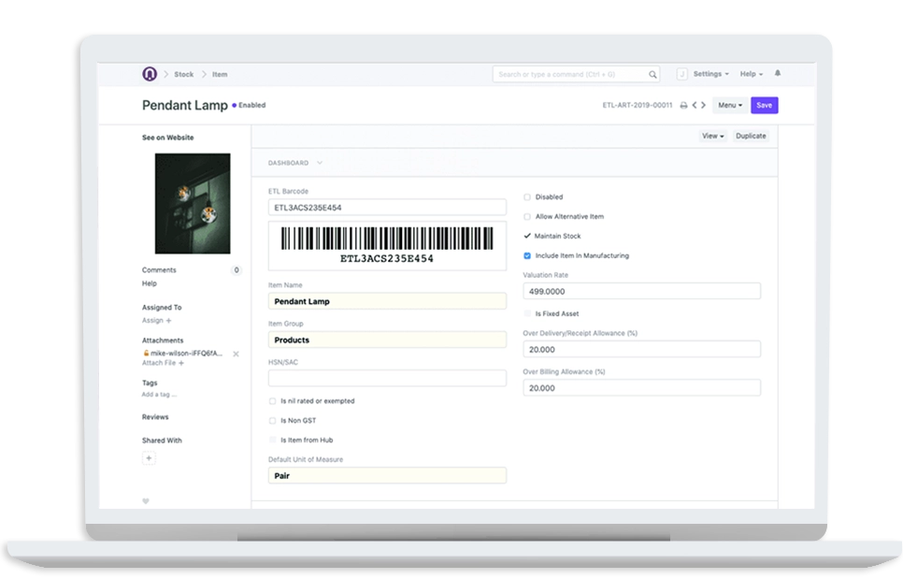The height and width of the screenshot is (579, 903).
Task: Open Stock from the breadcrumb
Action: point(183,74)
